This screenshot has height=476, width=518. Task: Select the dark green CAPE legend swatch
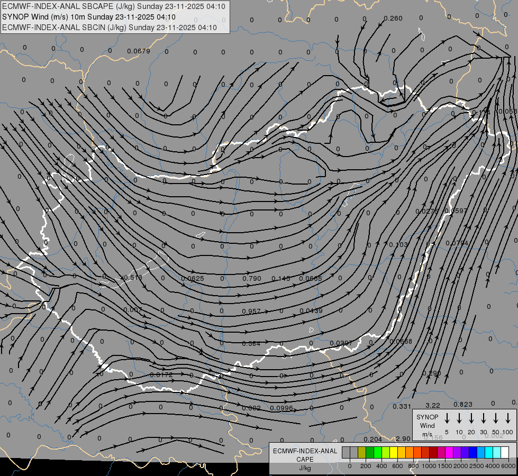click(370, 452)
